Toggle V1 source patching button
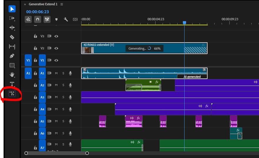 tap(28, 60)
